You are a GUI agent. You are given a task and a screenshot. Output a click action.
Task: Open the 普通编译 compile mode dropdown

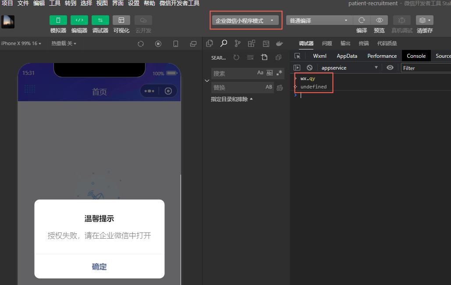pos(319,21)
